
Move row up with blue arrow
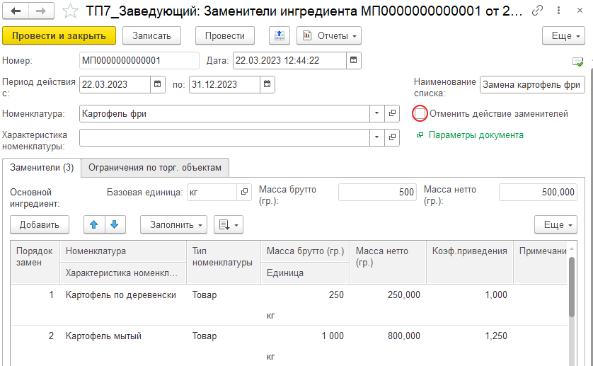tap(93, 224)
